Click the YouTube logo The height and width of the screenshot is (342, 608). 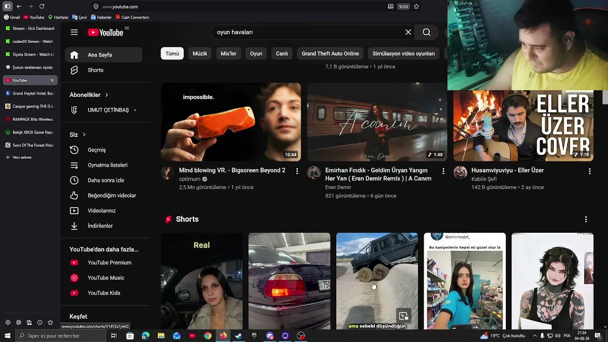(105, 32)
